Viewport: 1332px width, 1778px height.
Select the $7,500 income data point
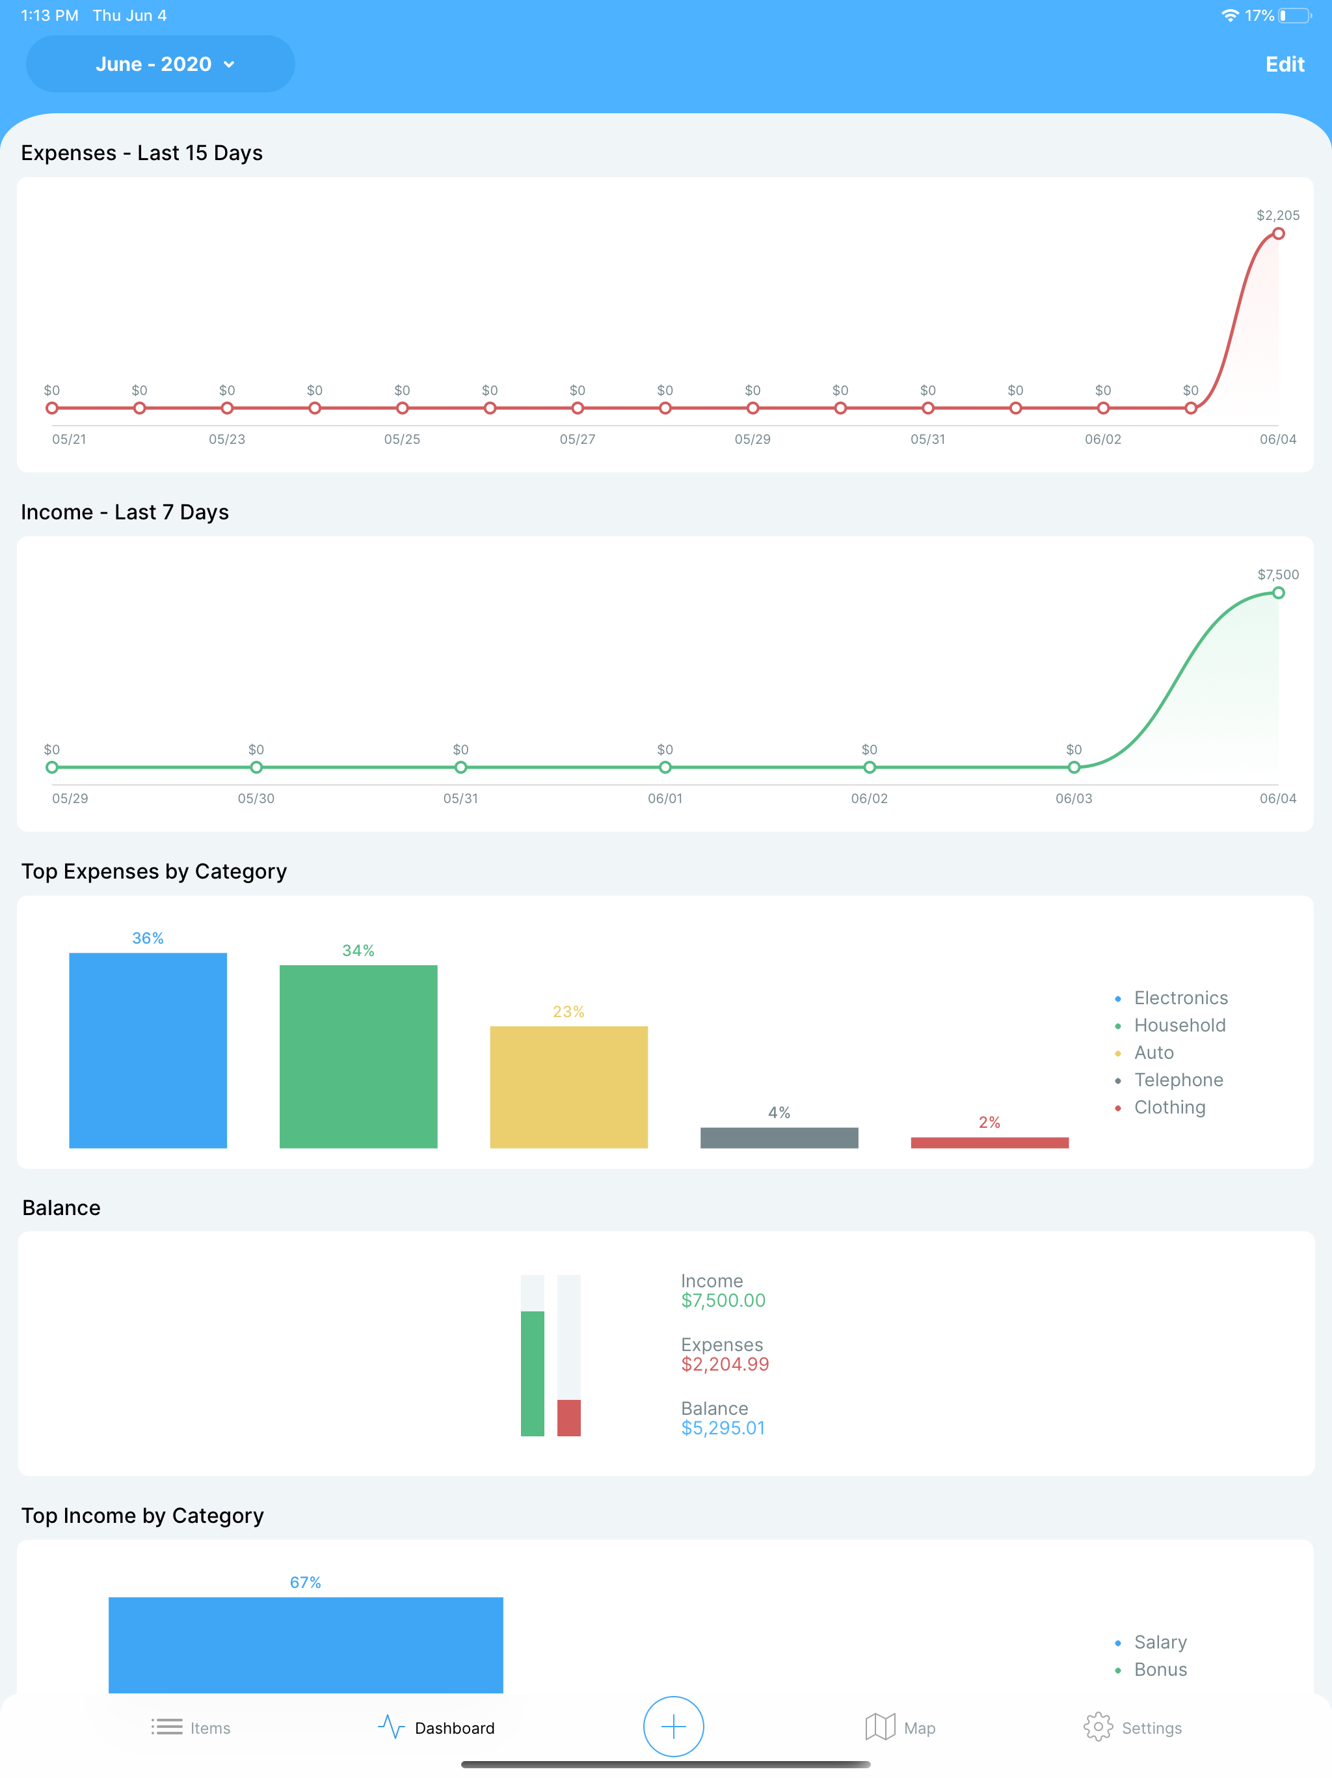coord(1277,593)
